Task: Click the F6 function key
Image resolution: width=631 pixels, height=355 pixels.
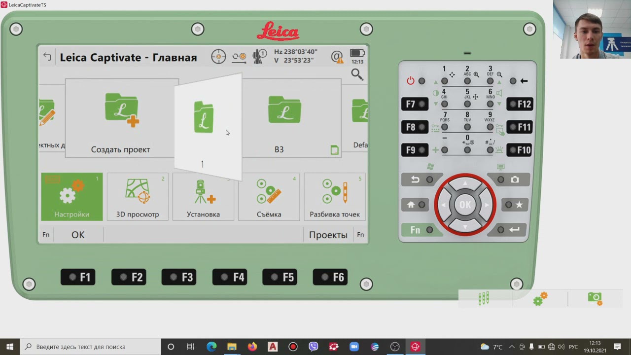Action: coord(330,277)
